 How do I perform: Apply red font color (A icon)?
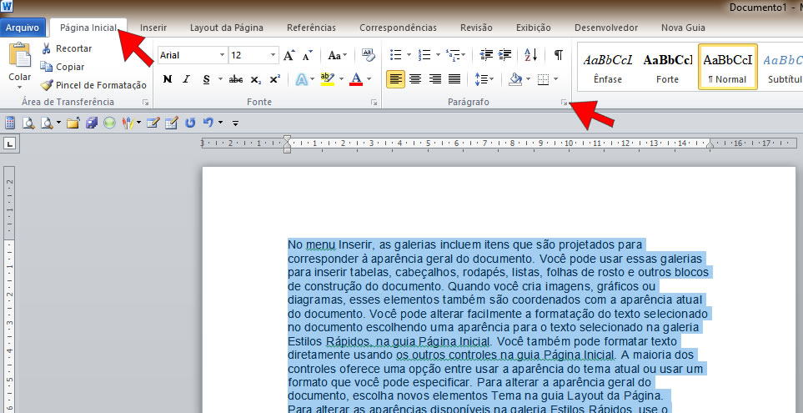pos(356,79)
